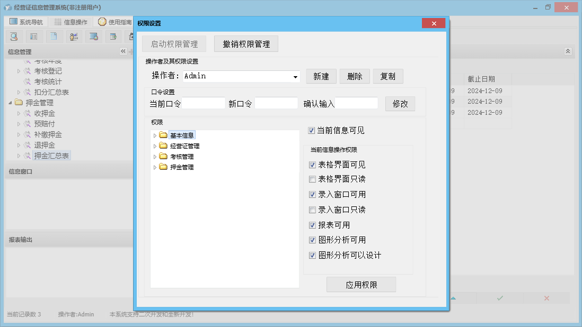Click the 确认输入 input field

pyautogui.click(x=356, y=103)
